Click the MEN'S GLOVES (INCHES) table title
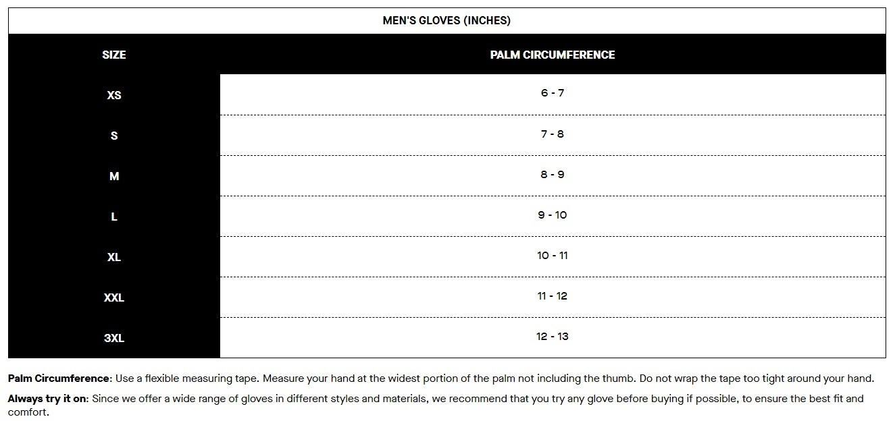Image resolution: width=895 pixels, height=421 pixels. pyautogui.click(x=446, y=20)
